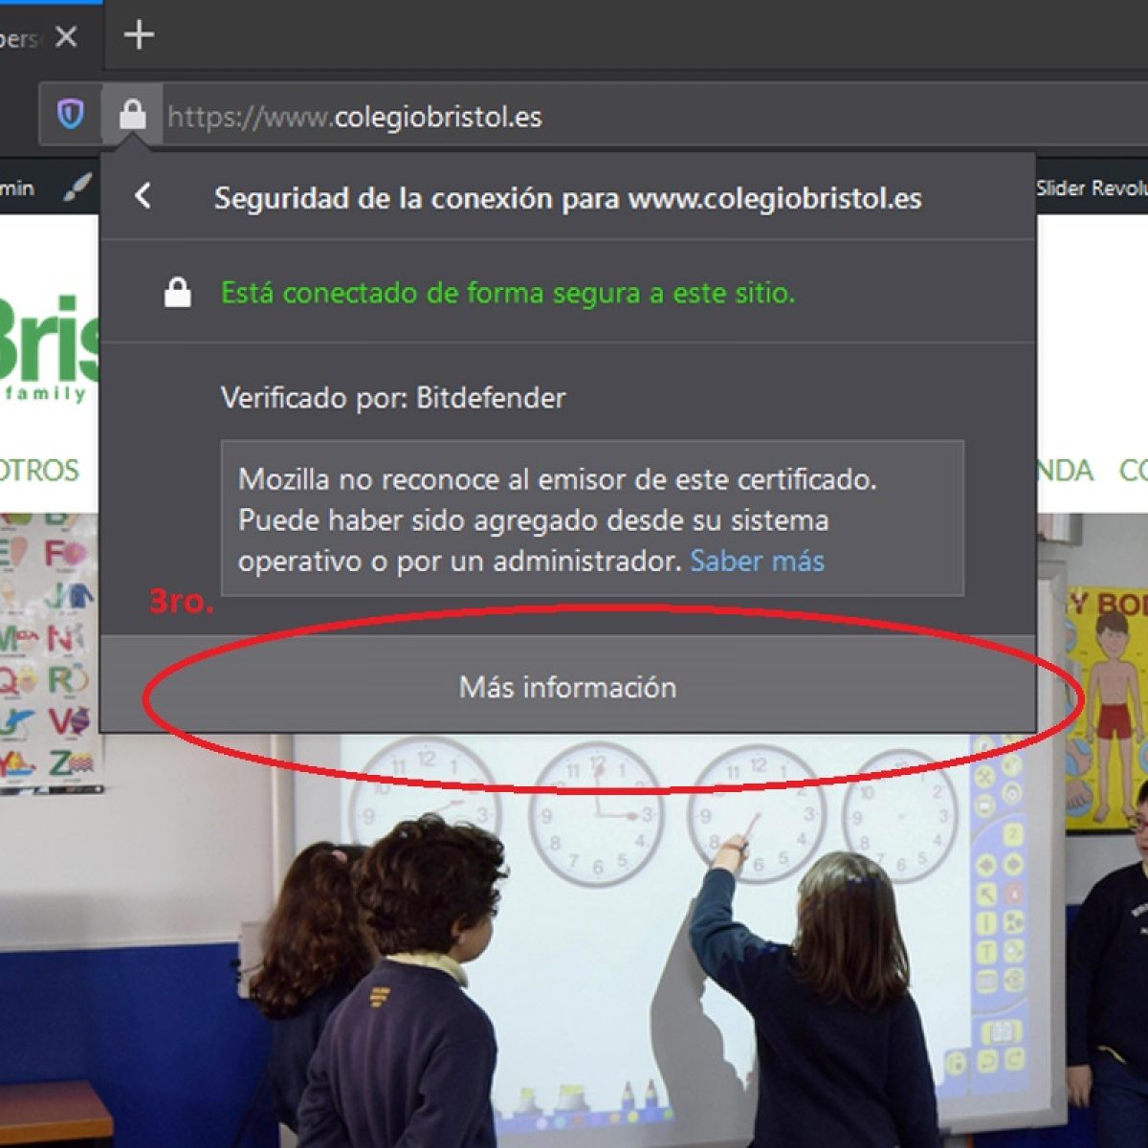Click the green 'Está conectado de forma segura' message
The width and height of the screenshot is (1148, 1148).
(x=507, y=293)
